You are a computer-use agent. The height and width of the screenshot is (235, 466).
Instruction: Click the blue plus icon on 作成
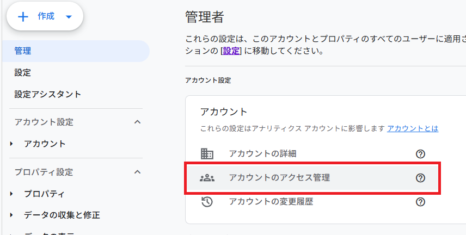pos(23,16)
